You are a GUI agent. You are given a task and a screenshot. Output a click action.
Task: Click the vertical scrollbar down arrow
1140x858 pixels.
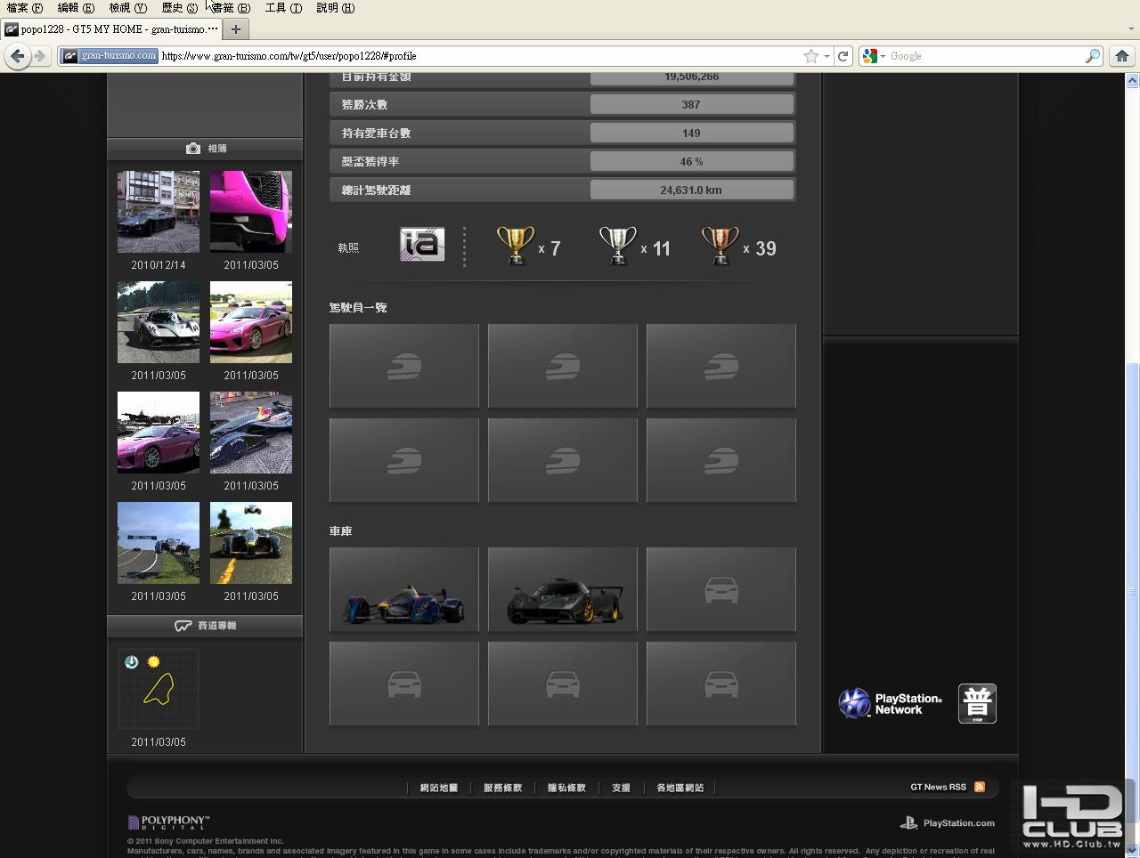coord(1132,850)
